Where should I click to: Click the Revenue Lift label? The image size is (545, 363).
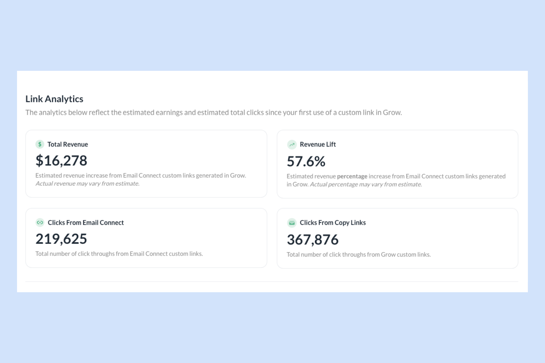(x=317, y=144)
